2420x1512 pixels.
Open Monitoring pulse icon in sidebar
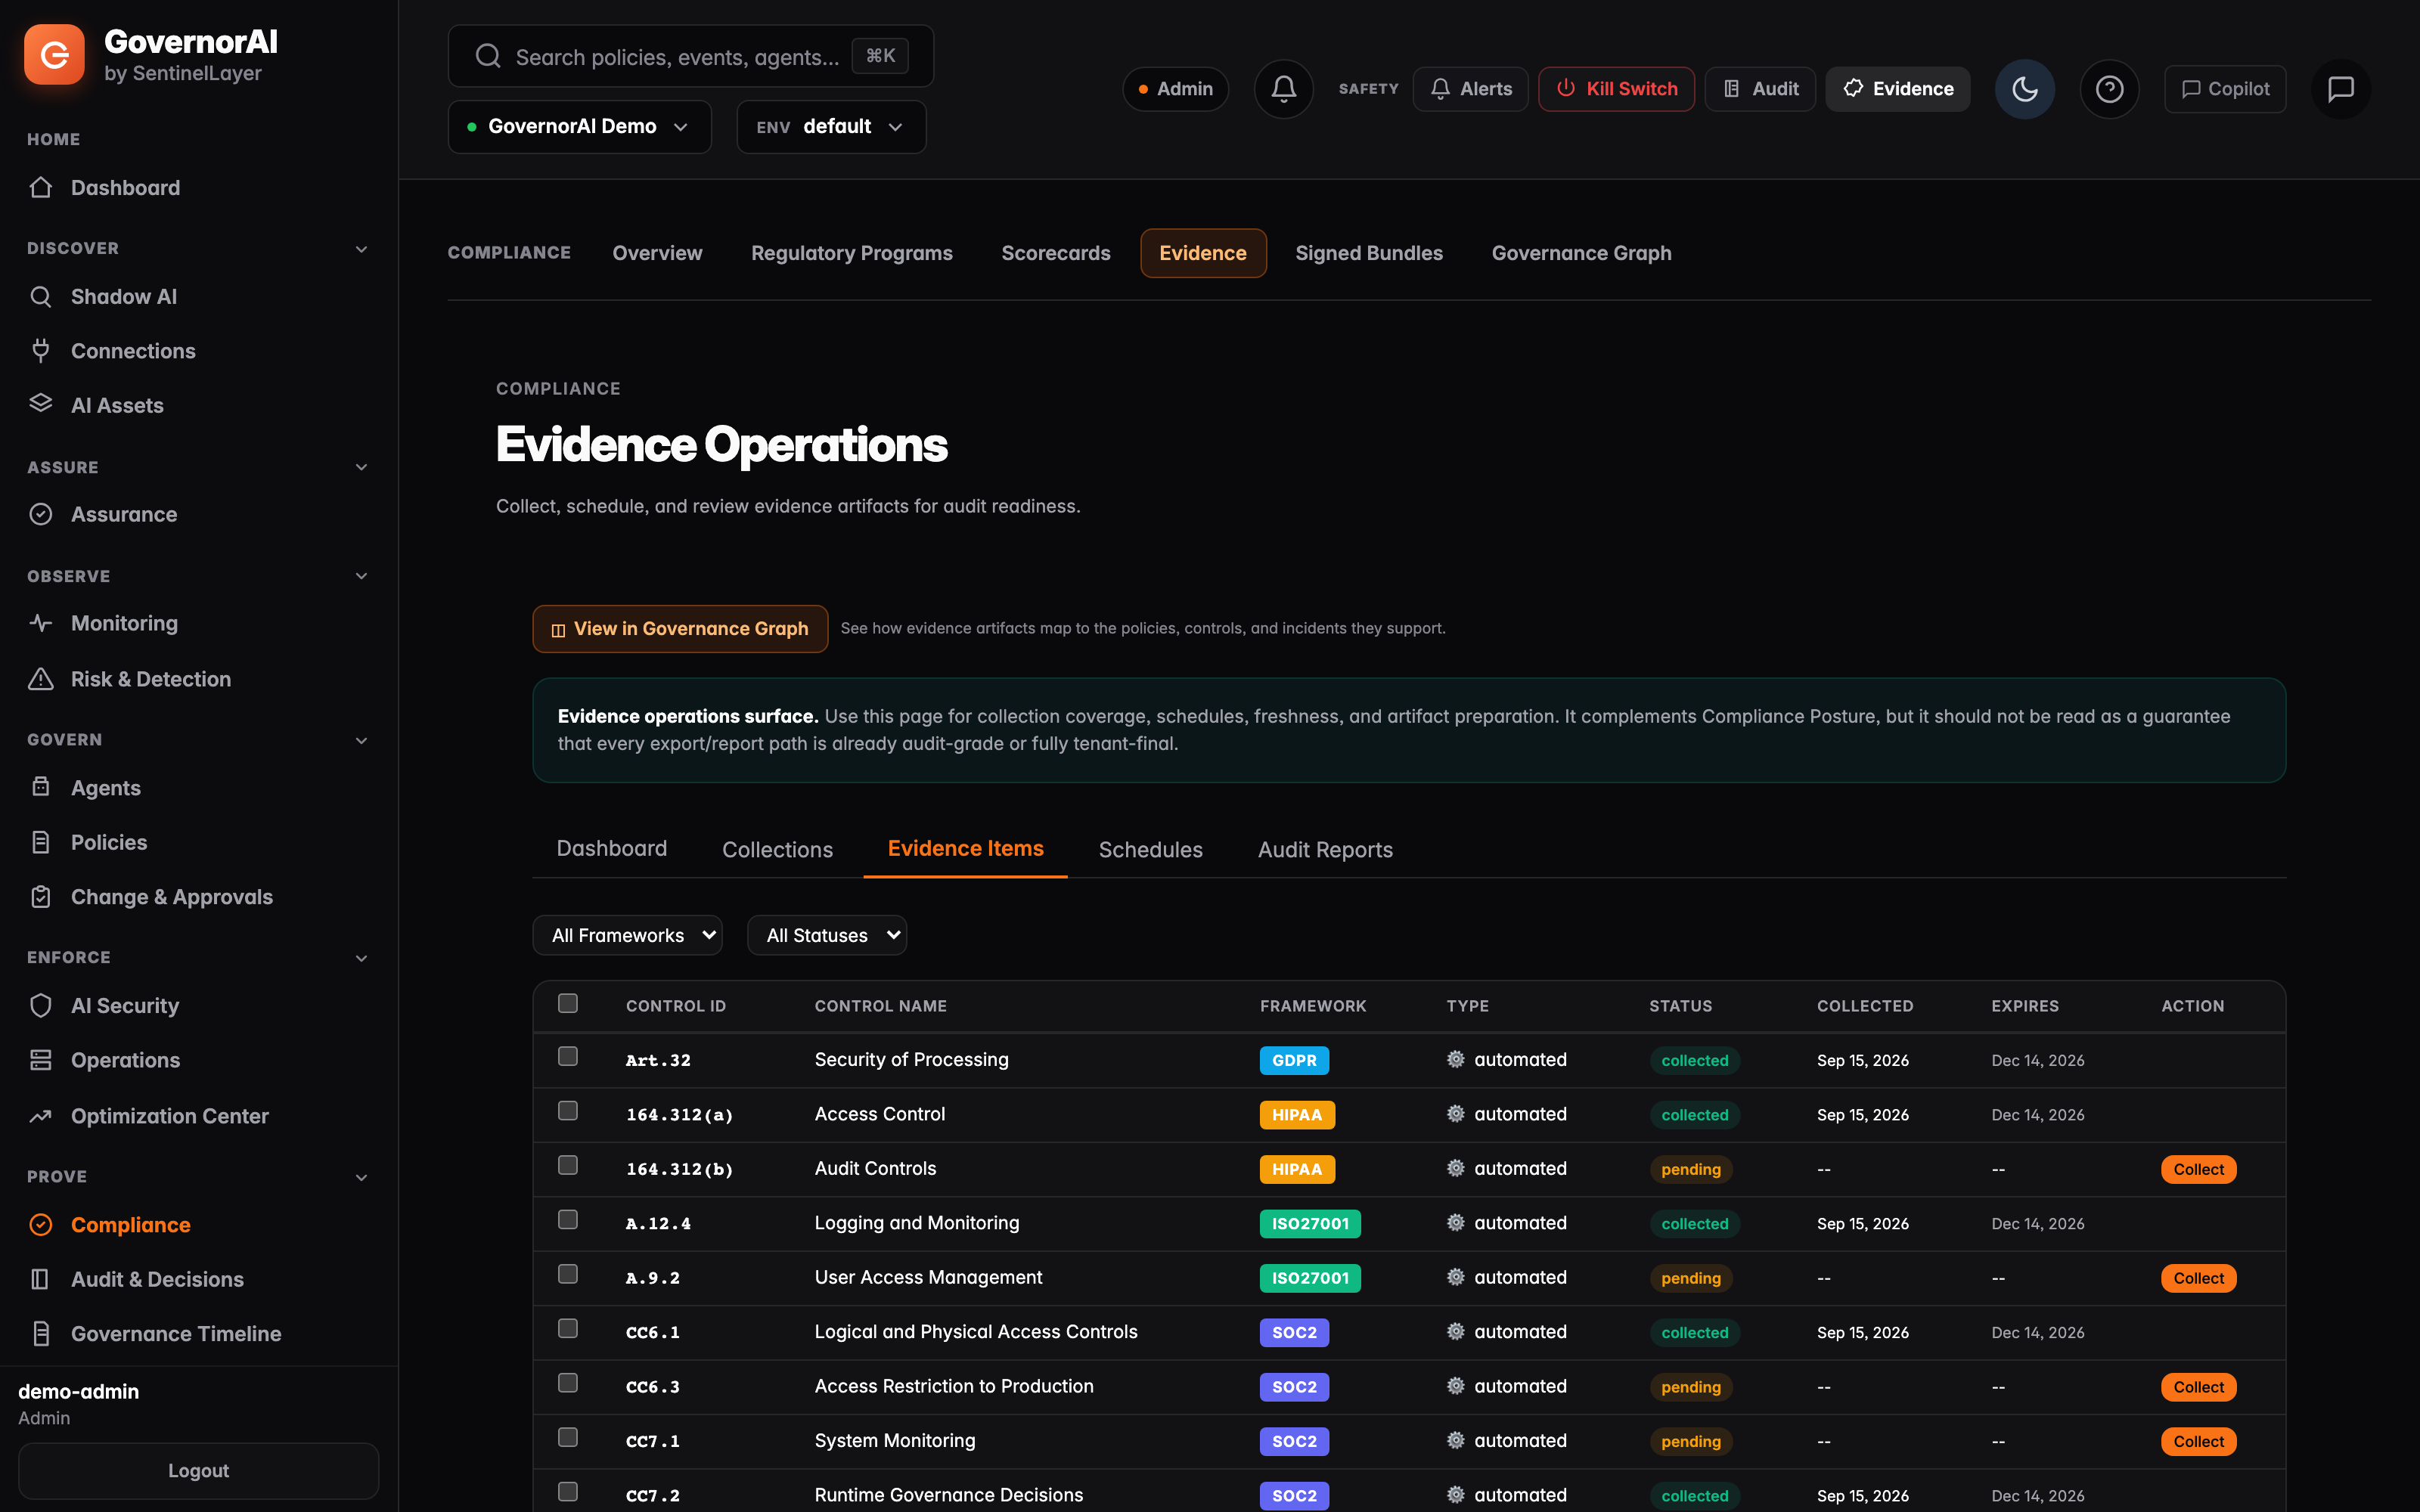click(x=41, y=623)
